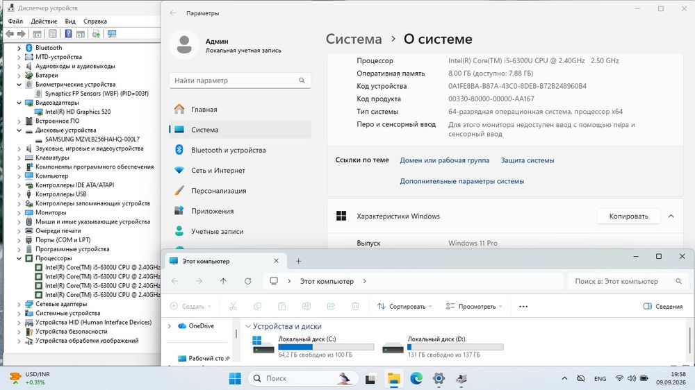Open Действие menu in Device Manager
Viewport: 695px width, 390px height.
43,22
